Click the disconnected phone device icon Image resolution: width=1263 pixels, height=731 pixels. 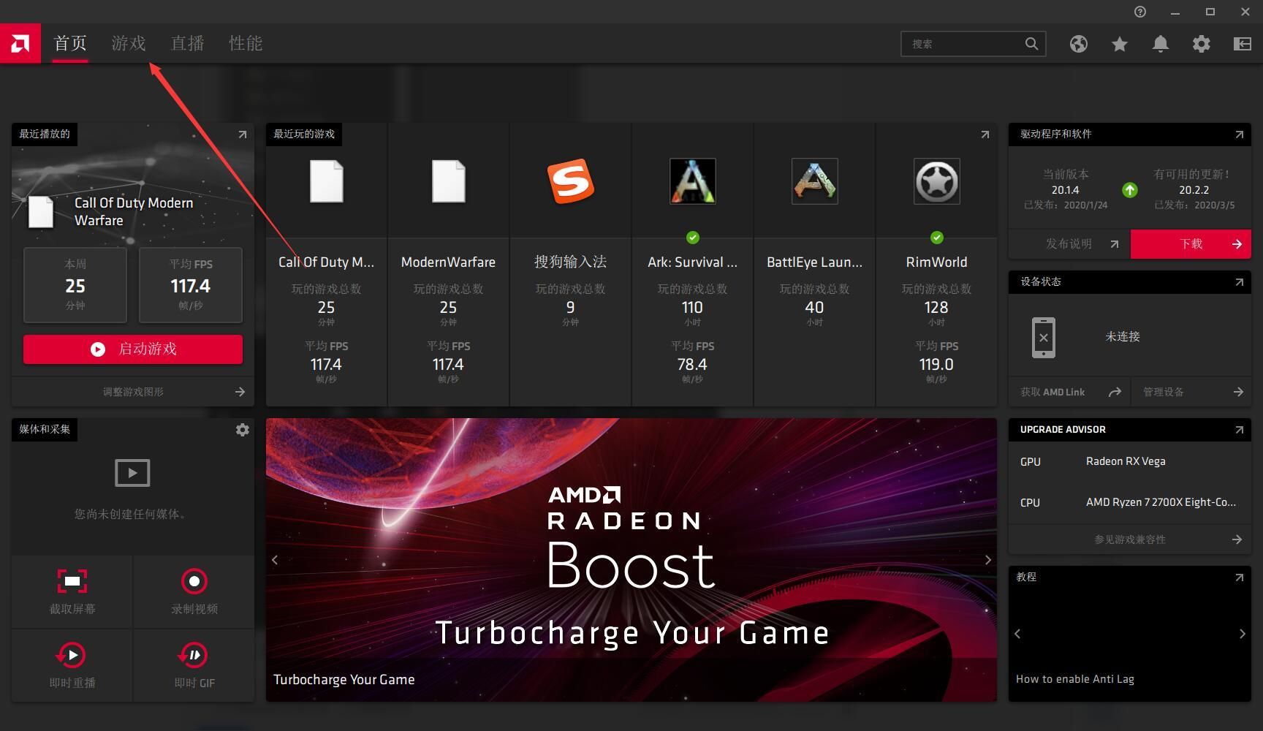point(1043,338)
